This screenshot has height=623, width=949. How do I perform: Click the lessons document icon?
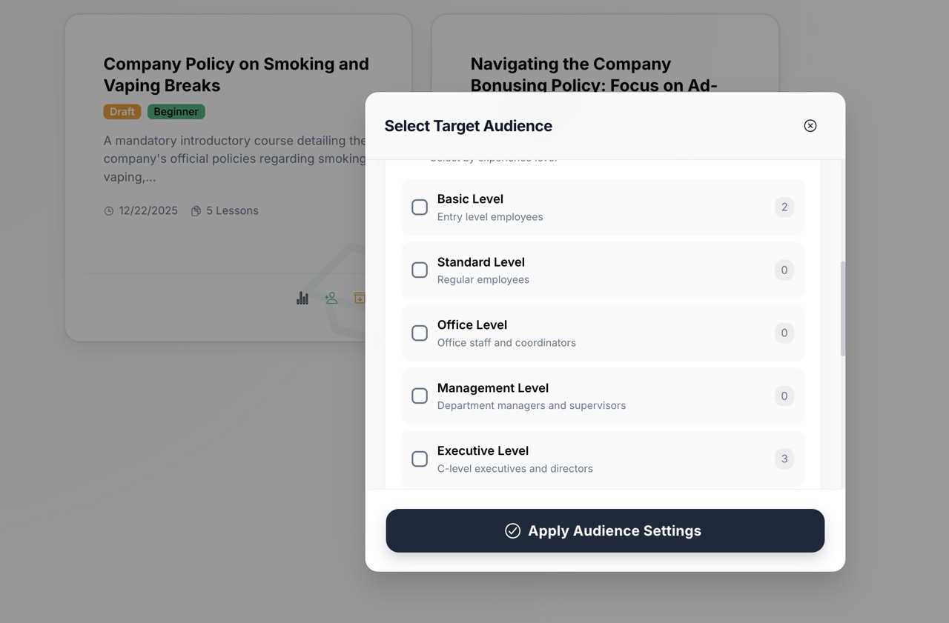coord(196,211)
